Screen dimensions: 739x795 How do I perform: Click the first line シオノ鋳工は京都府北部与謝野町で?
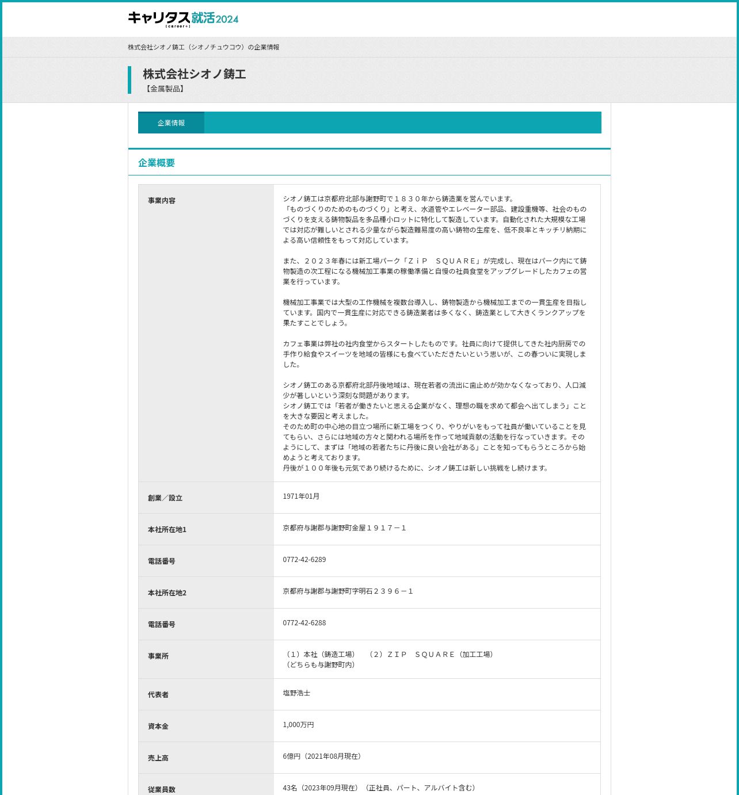[x=399, y=199]
